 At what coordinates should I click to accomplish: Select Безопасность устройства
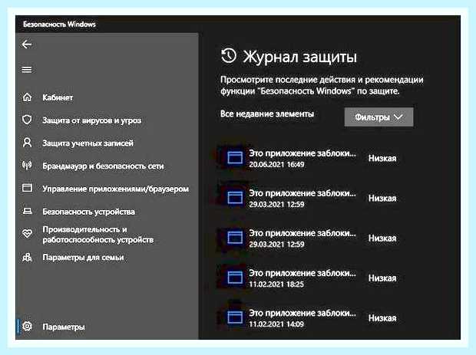[88, 212]
